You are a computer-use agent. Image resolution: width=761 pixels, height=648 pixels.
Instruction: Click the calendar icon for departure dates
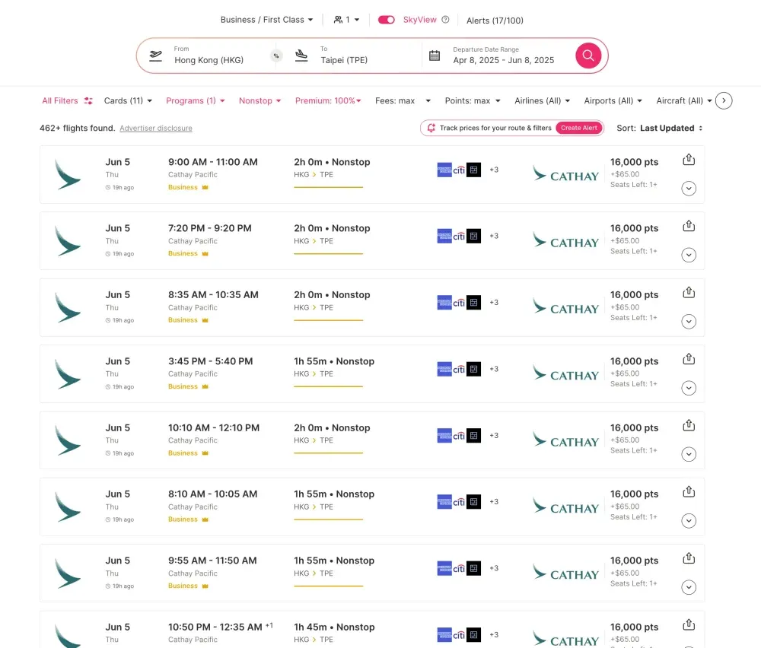pyautogui.click(x=435, y=56)
